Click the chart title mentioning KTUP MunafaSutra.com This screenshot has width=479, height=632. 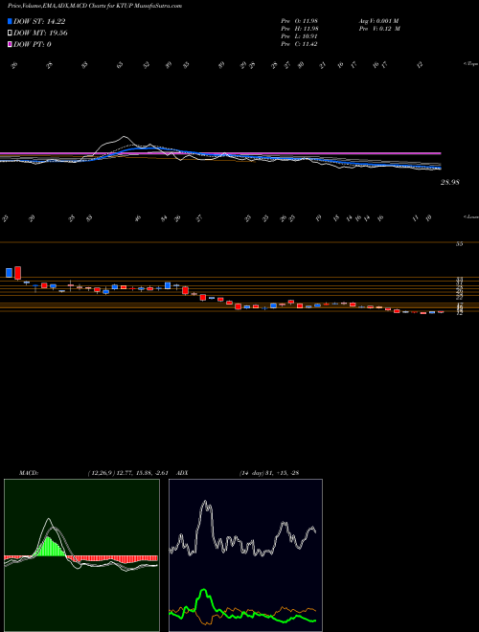pos(94,6)
